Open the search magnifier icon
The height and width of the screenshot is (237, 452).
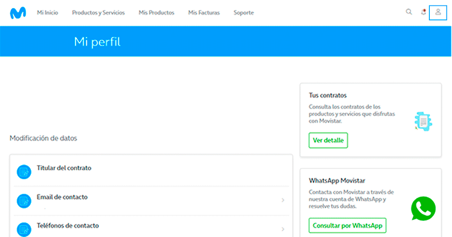click(409, 12)
